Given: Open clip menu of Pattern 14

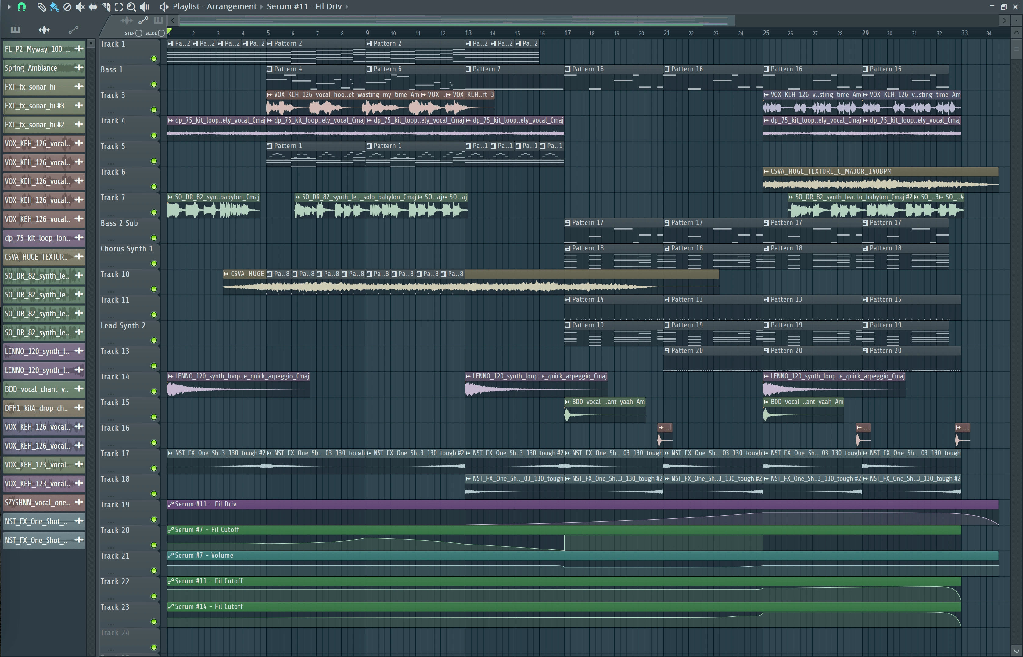Looking at the screenshot, I should pyautogui.click(x=568, y=300).
